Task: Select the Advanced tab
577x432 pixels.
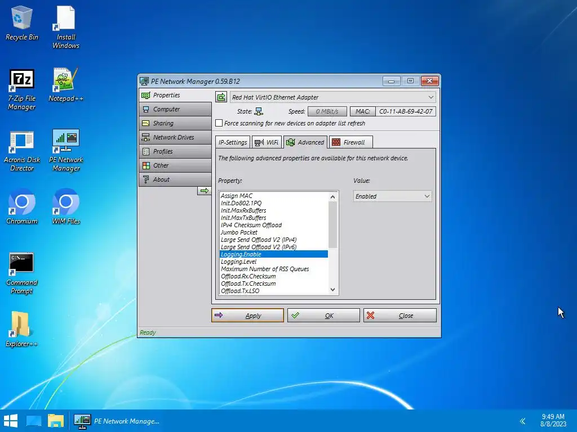Action: 305,142
